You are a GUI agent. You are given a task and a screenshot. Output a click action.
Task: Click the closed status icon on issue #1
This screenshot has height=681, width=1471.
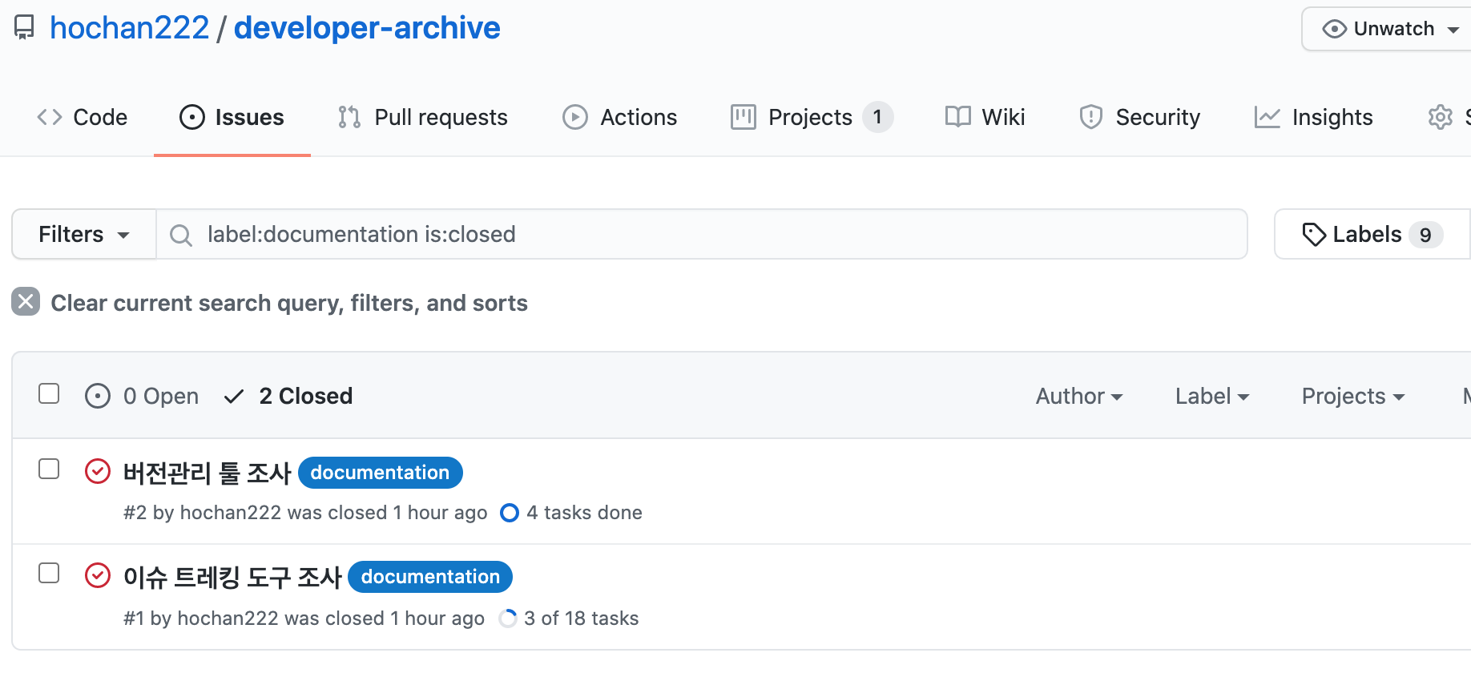pos(98,575)
